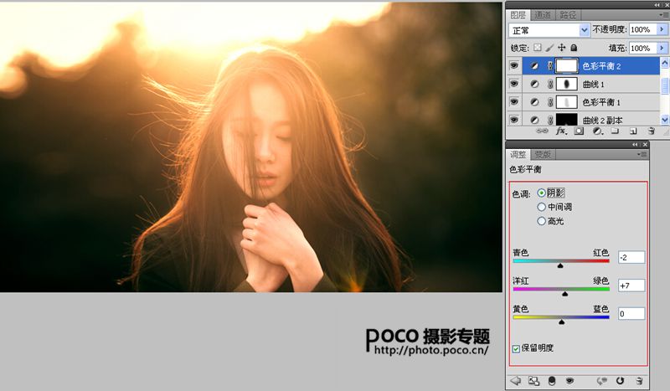
Task: Switch Adjustments panel to expanded view
Action: (533, 380)
